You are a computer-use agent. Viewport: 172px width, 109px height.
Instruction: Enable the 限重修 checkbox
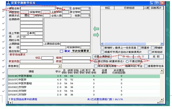click(x=139, y=48)
